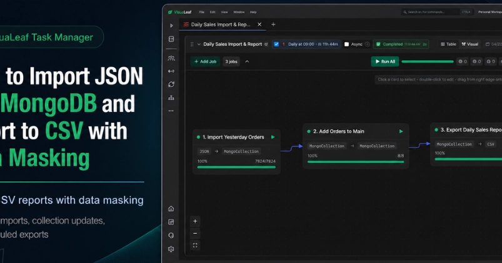Click the drag handle beside task name
The image size is (502, 263).
click(192, 44)
